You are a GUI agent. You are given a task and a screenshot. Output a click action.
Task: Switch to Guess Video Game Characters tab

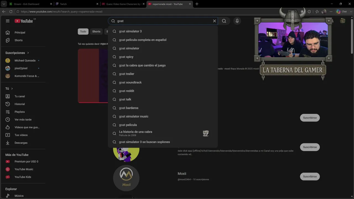[123, 4]
